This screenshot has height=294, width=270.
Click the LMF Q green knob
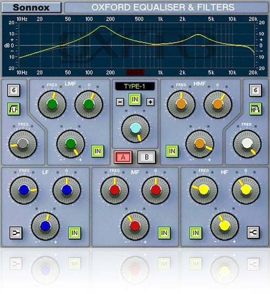89,104
